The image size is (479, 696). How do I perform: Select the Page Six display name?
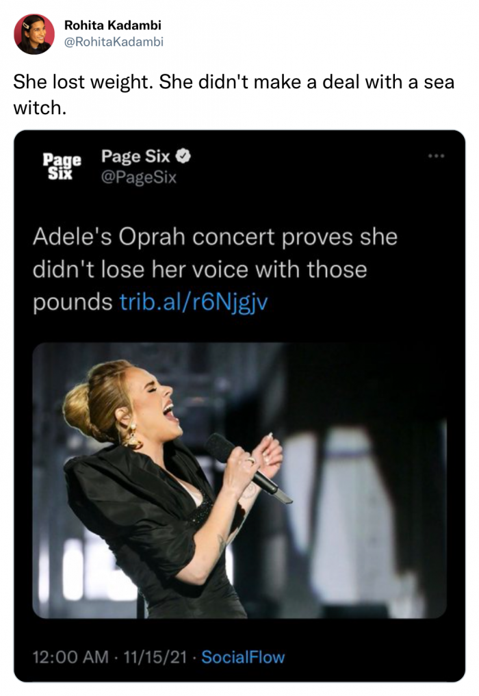135,157
